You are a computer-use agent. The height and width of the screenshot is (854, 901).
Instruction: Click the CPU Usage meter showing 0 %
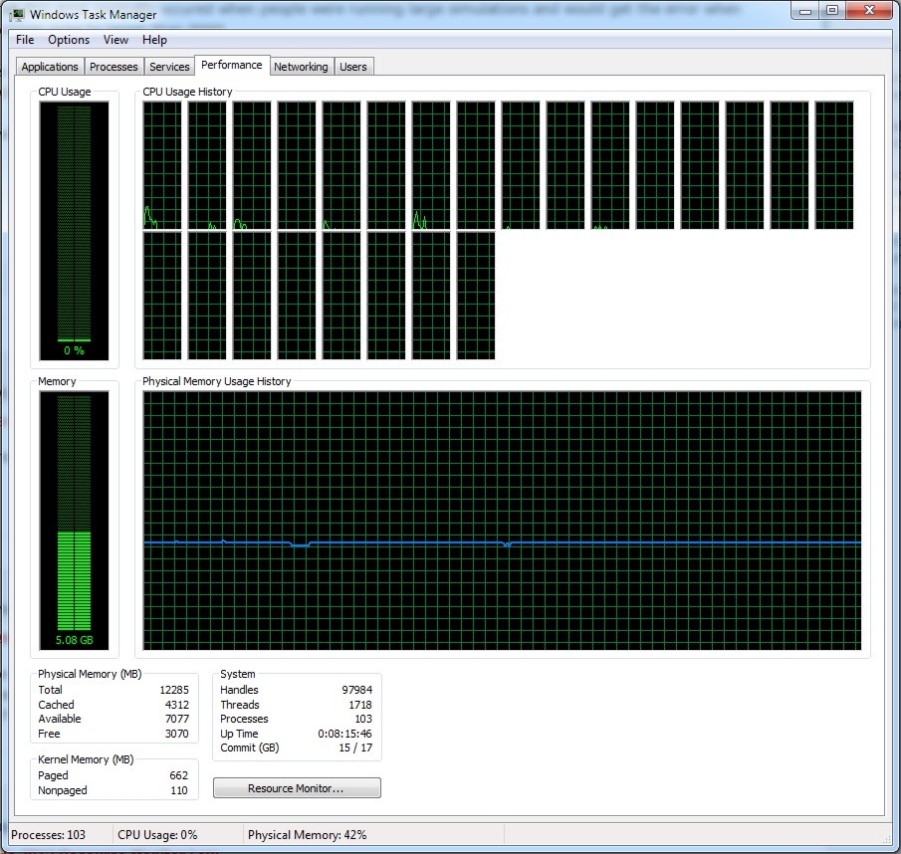click(x=74, y=231)
